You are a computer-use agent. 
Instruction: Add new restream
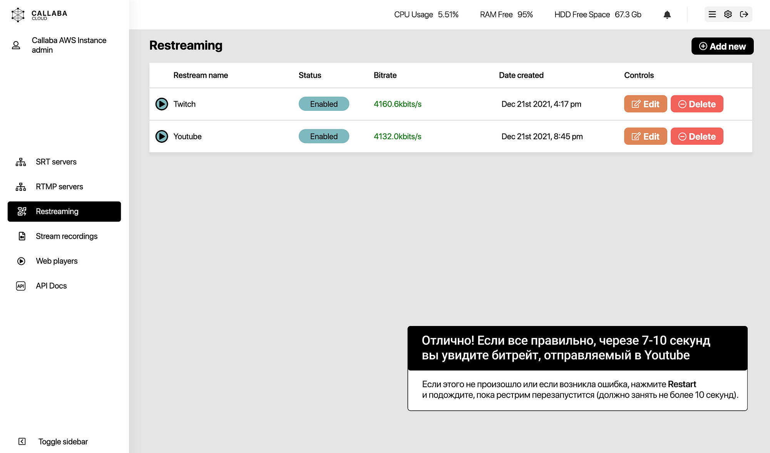click(x=722, y=46)
